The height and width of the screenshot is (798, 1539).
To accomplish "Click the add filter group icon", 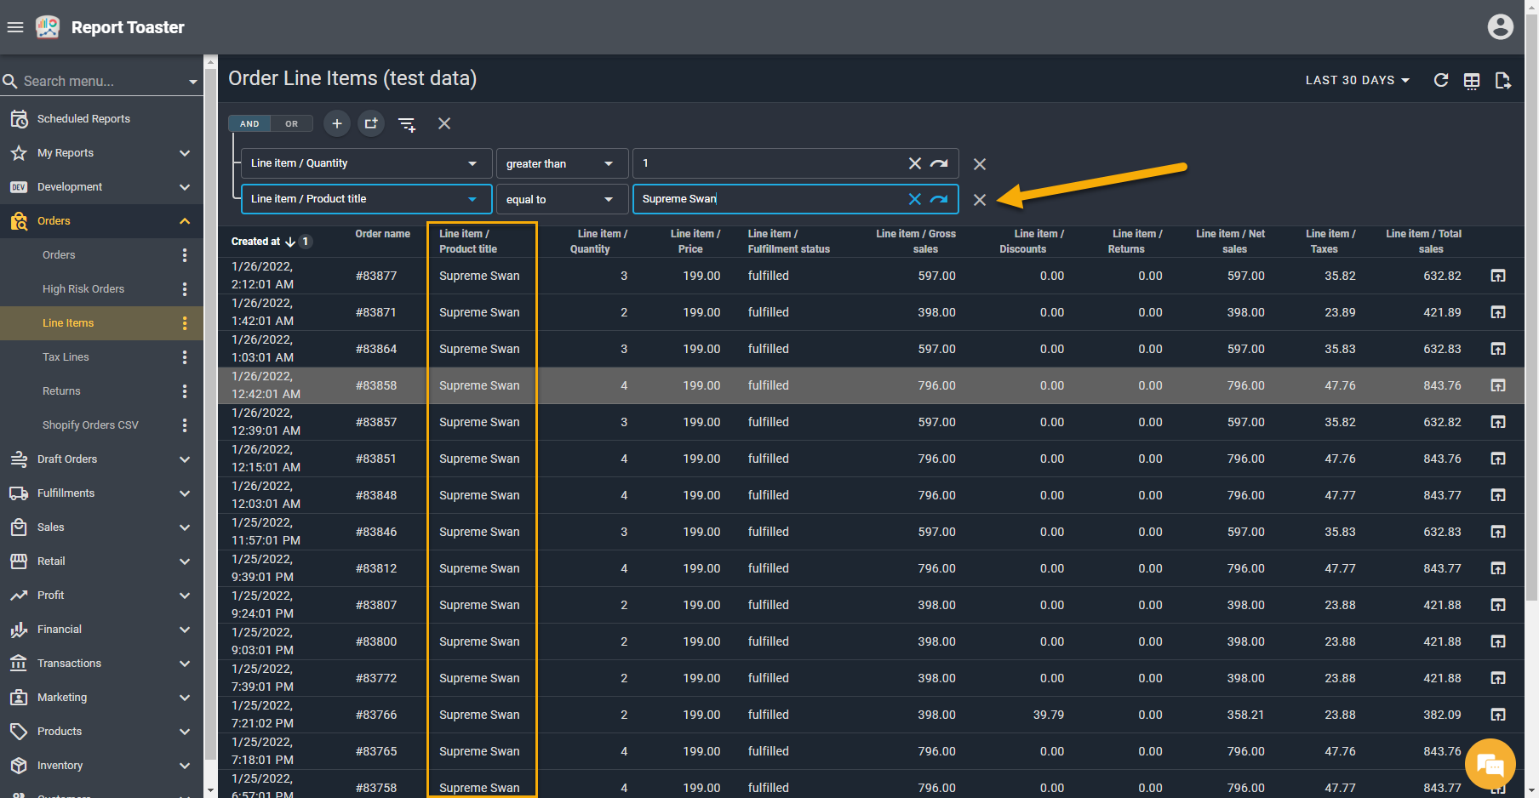I will 371,123.
